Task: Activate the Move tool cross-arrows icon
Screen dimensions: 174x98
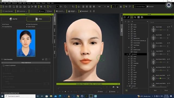Action: [61, 7]
